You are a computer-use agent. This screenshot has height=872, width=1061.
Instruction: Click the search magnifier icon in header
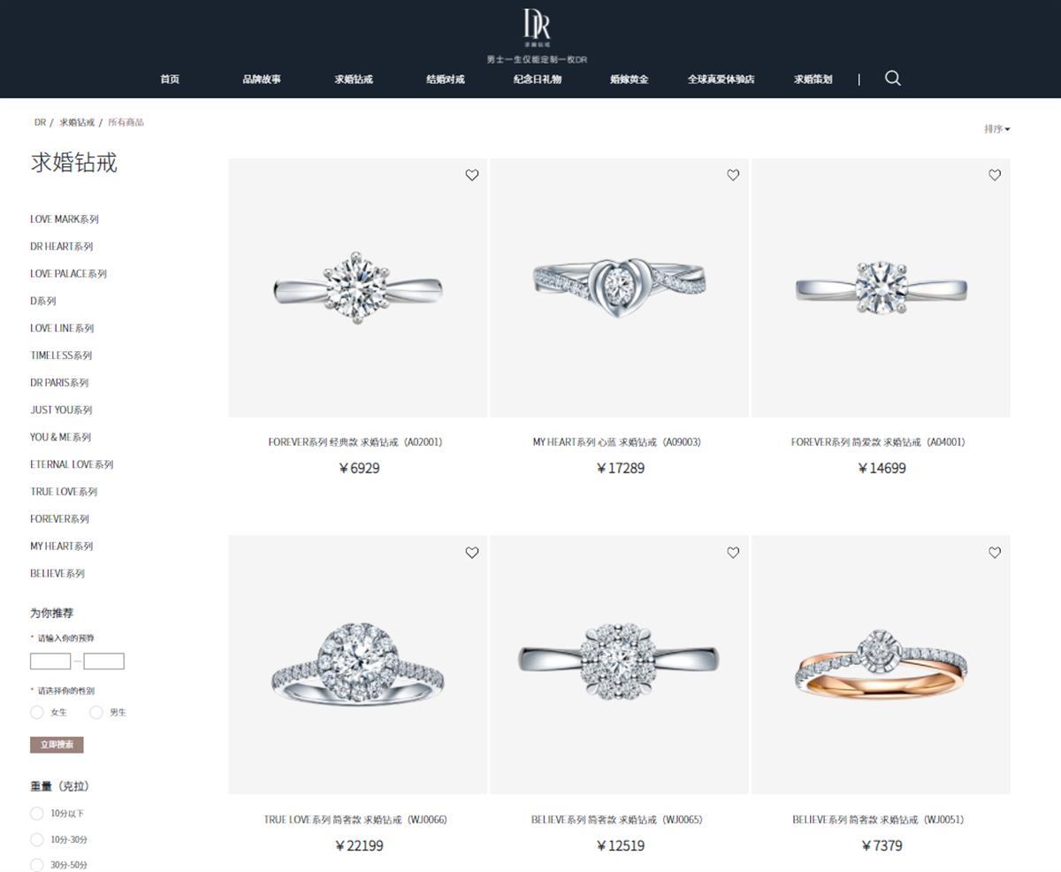893,78
